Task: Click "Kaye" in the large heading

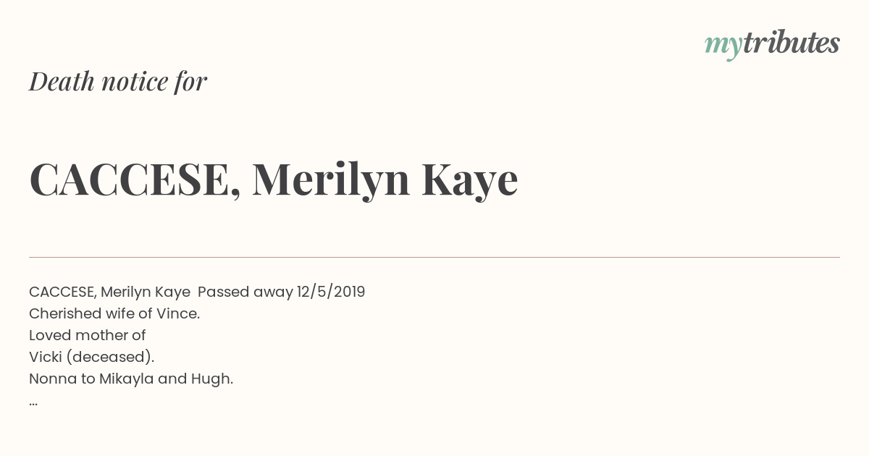Action: tap(470, 180)
